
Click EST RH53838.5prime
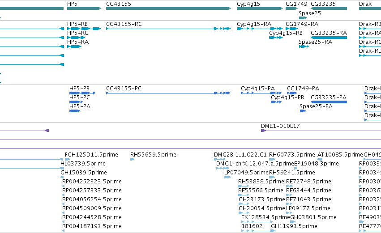click(244, 186)
